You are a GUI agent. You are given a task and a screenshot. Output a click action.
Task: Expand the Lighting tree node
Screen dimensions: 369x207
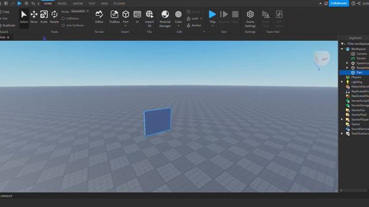coord(342,82)
